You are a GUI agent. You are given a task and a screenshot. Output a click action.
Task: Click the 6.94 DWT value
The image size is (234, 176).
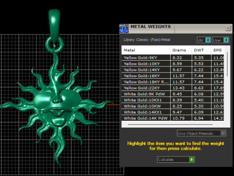tap(199, 118)
